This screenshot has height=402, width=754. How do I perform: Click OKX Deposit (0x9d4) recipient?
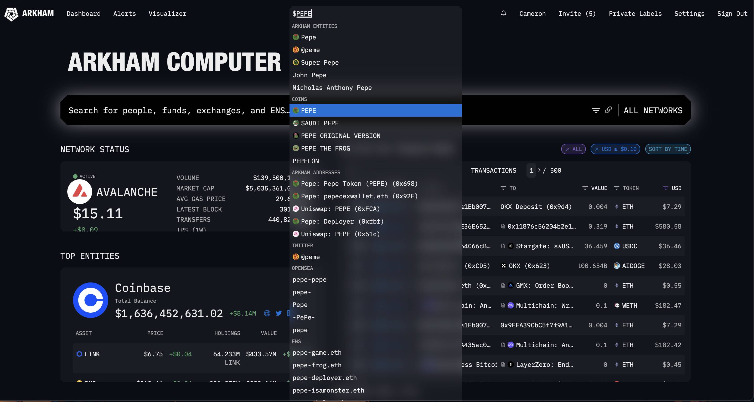pos(536,207)
